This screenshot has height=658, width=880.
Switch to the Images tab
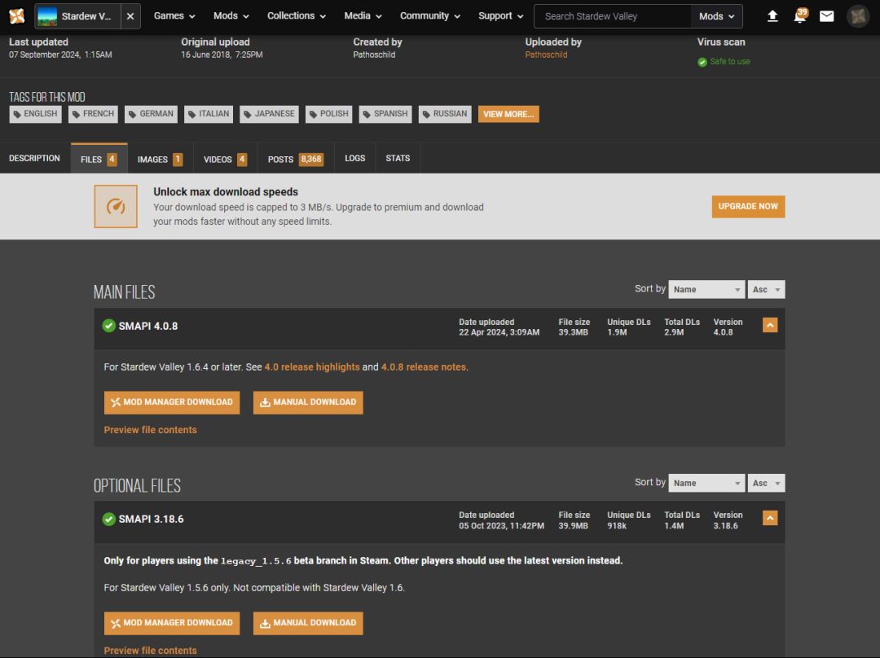[160, 160]
